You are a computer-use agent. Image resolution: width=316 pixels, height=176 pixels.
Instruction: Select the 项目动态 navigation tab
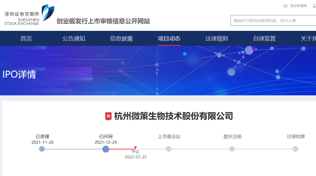(169, 38)
